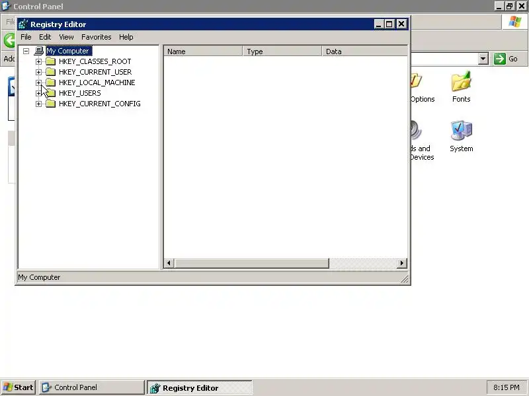The image size is (529, 396).
Task: Click the Type column header
Action: 282,51
